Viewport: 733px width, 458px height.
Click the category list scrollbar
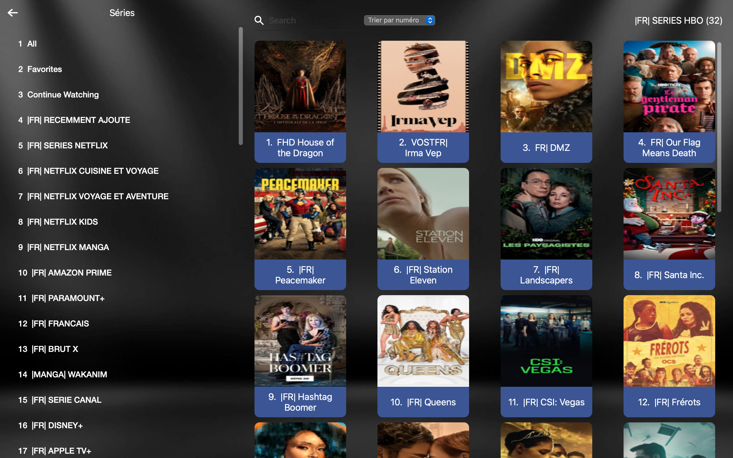(241, 86)
